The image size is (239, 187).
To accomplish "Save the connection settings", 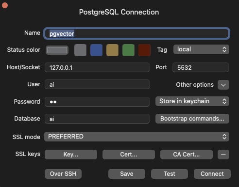I will pos(127,174).
